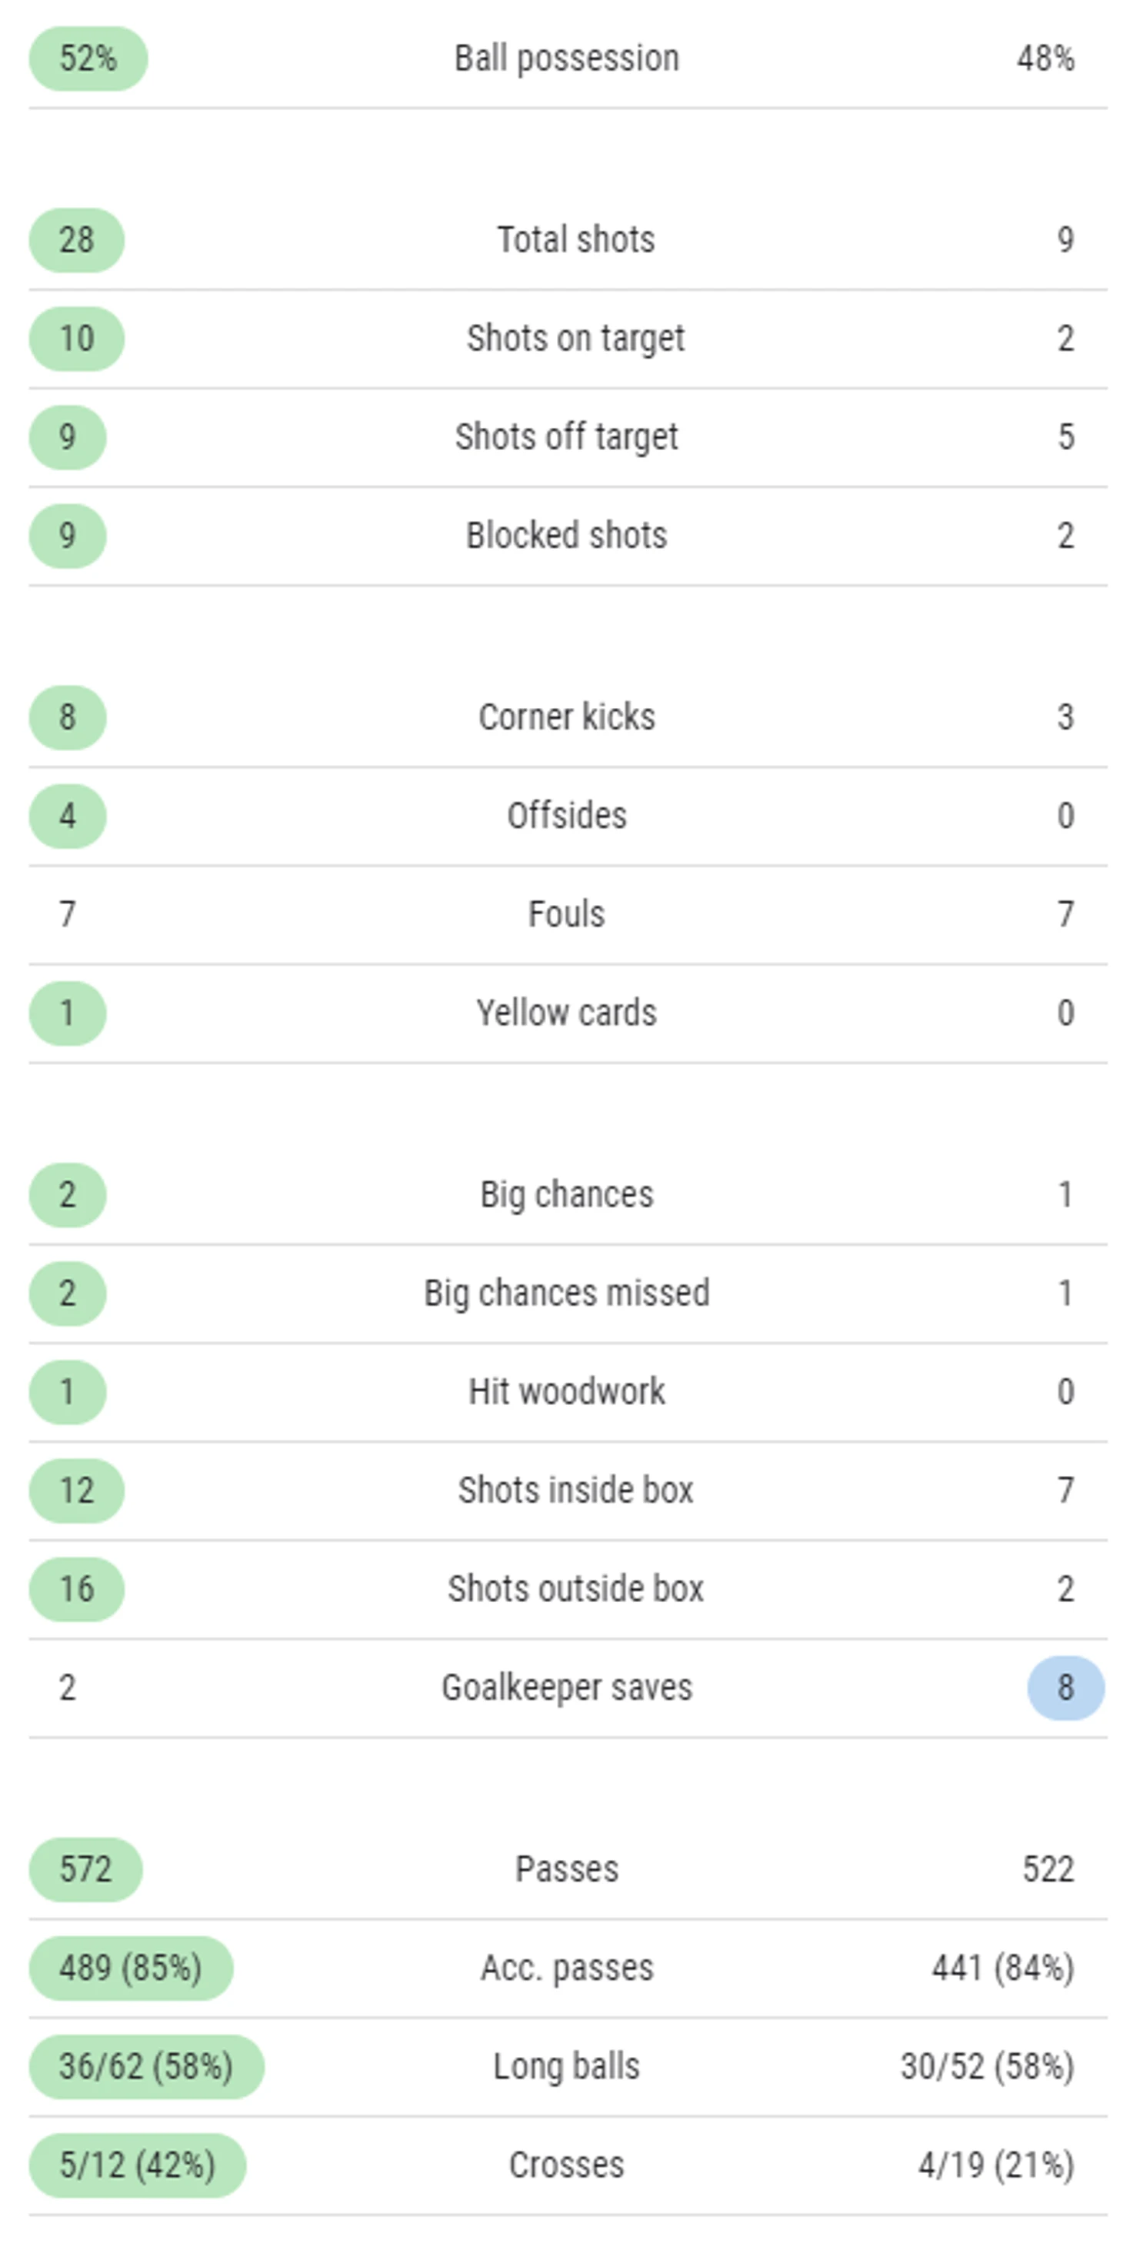
Task: Select the Offsides stat label
Action: 567,816
